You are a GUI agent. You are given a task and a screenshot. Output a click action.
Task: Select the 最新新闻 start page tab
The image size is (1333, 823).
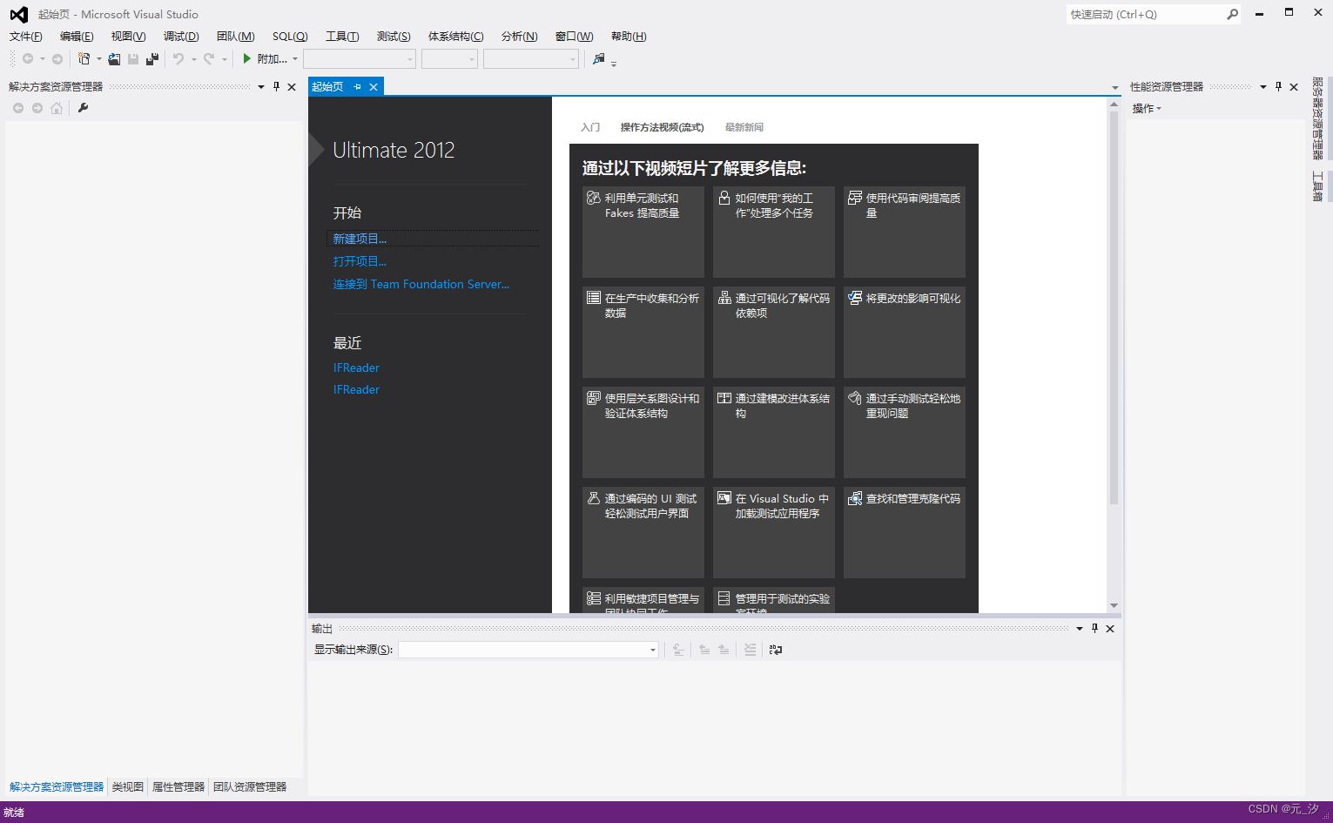point(744,127)
